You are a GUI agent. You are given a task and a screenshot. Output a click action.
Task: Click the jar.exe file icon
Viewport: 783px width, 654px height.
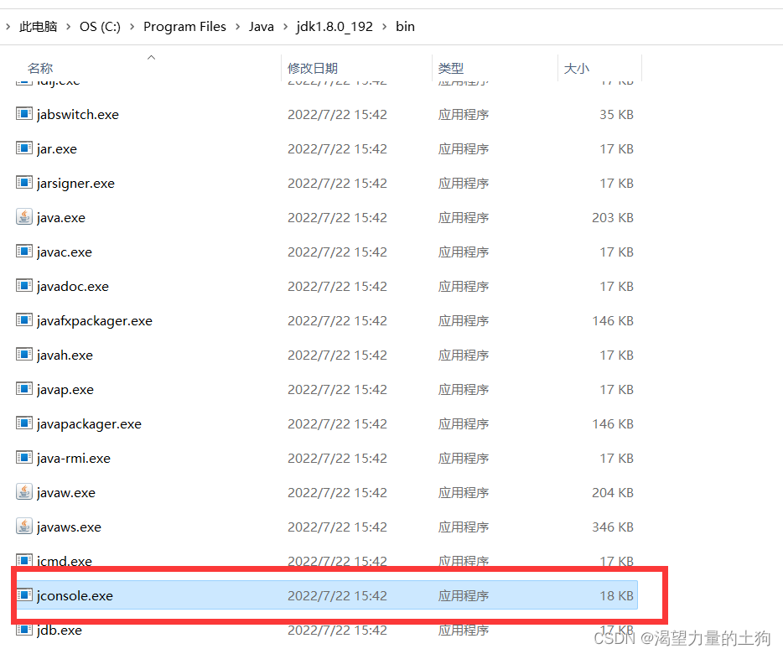(x=24, y=148)
